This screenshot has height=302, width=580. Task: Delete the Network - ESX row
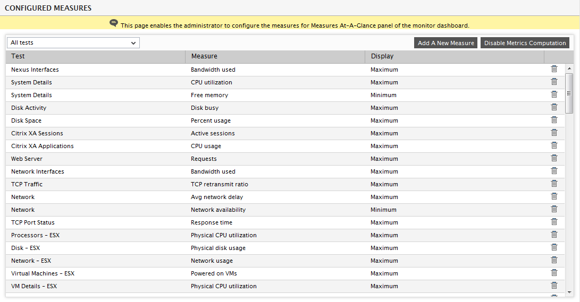click(554, 260)
